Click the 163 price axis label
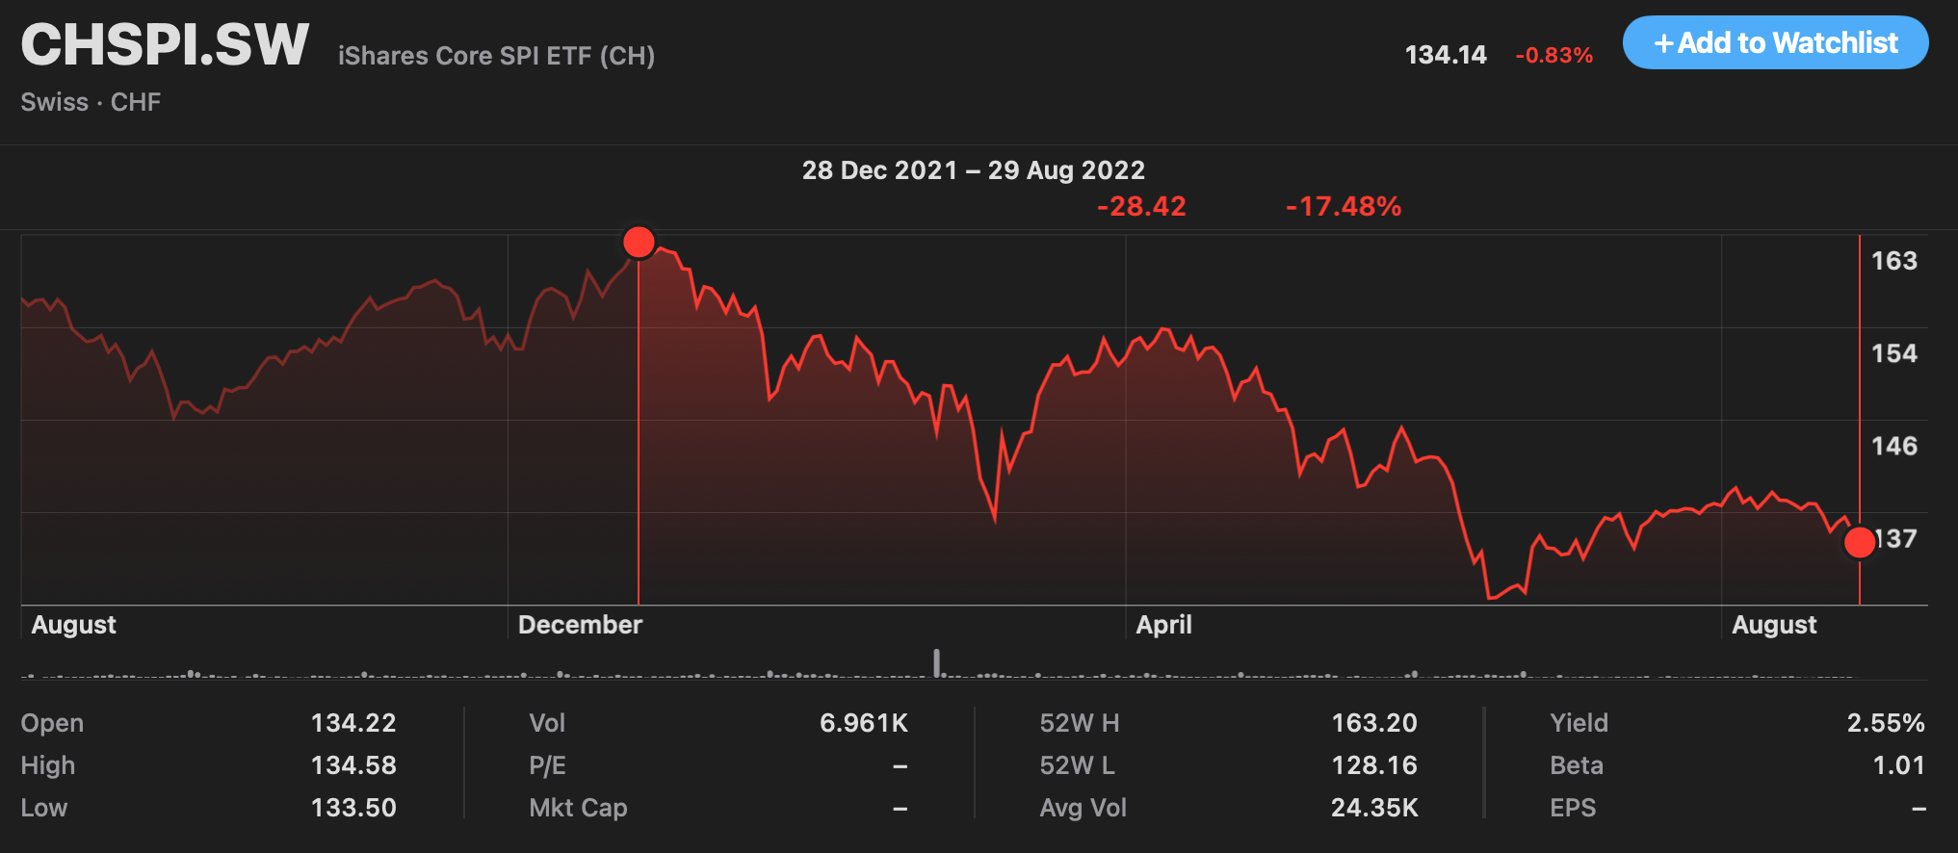Viewport: 1958px width, 853px height. [1893, 261]
